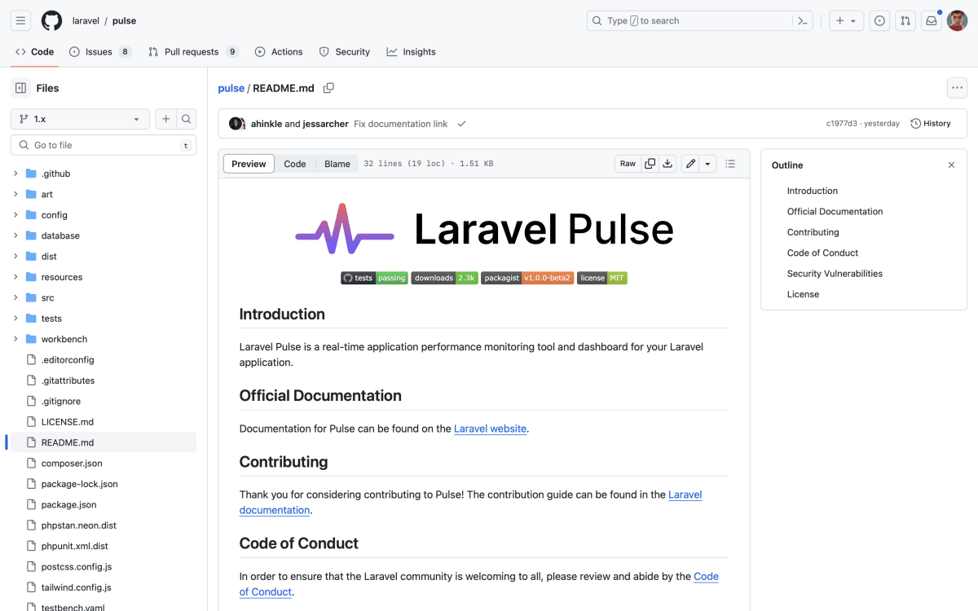This screenshot has width=978, height=611.
Task: Jump to Security Vulnerabilities in Outline
Action: coord(835,274)
